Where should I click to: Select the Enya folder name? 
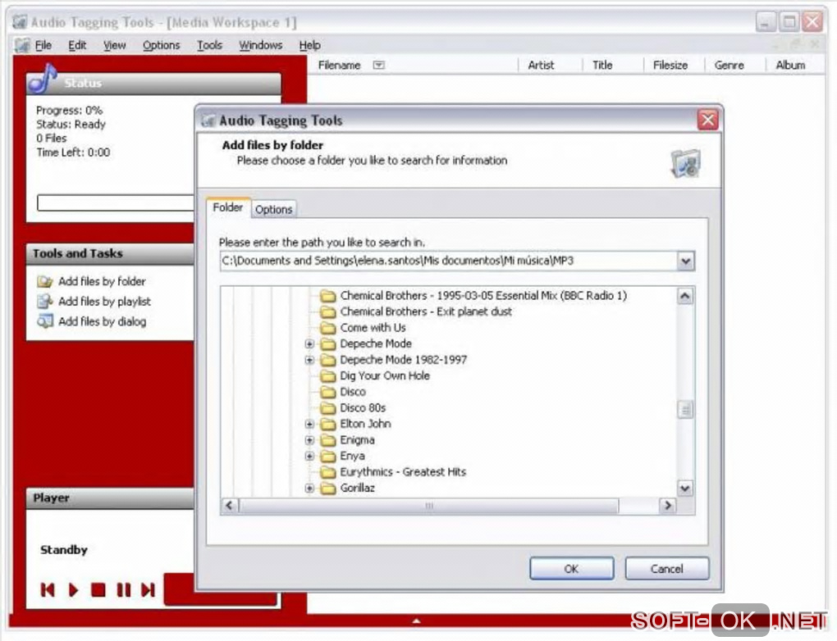[352, 456]
